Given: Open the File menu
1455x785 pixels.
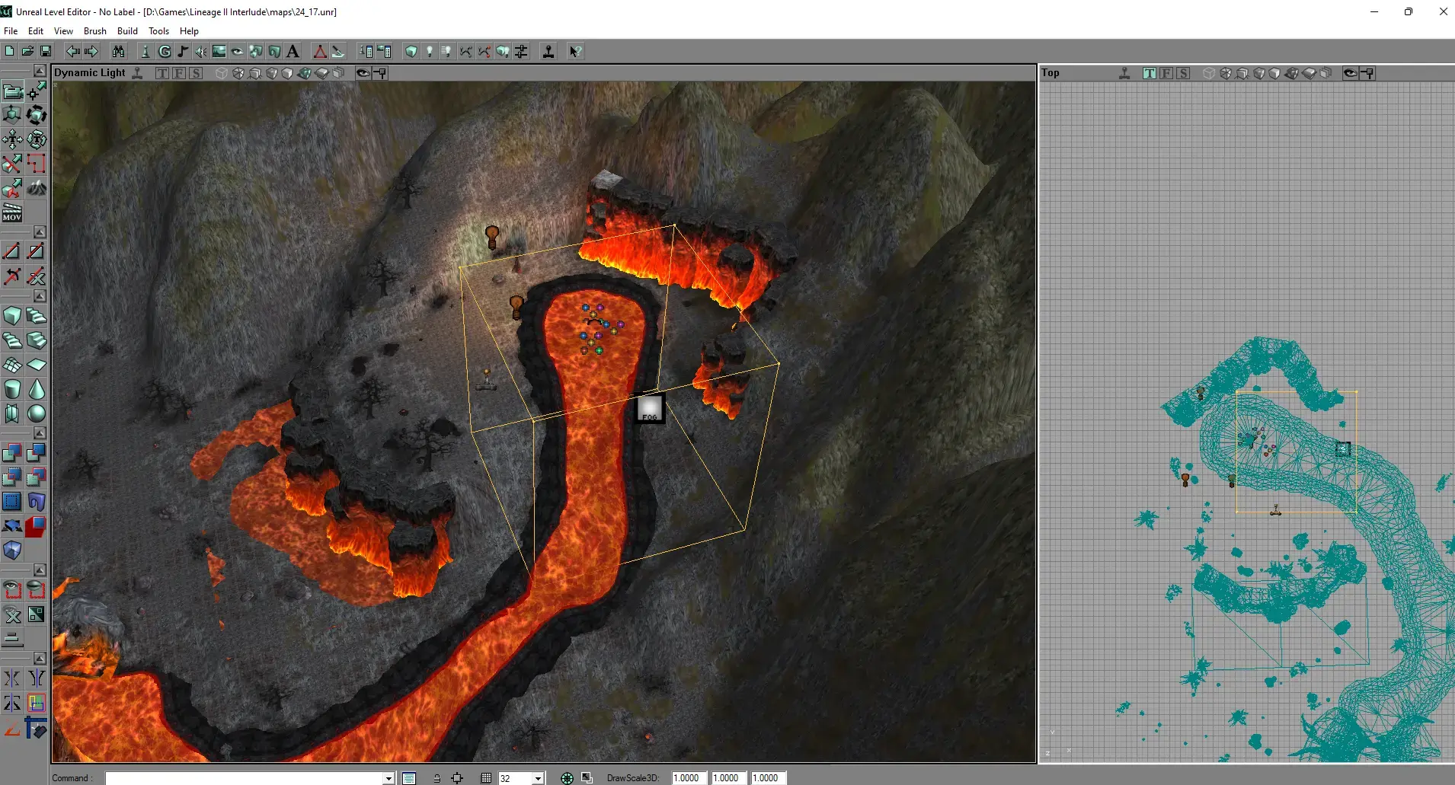Looking at the screenshot, I should [11, 31].
